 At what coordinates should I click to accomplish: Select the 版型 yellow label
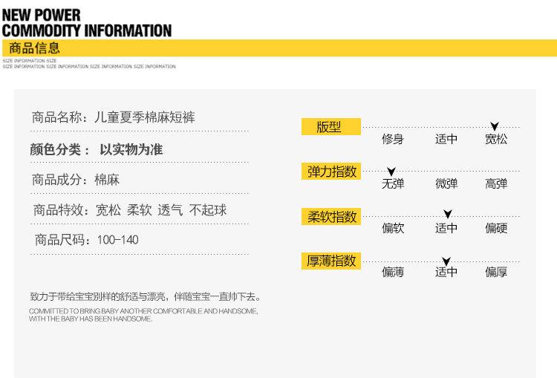[x=331, y=127]
